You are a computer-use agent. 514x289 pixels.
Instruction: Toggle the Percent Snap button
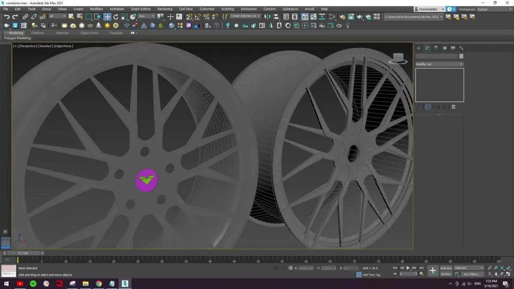pyautogui.click(x=206, y=17)
